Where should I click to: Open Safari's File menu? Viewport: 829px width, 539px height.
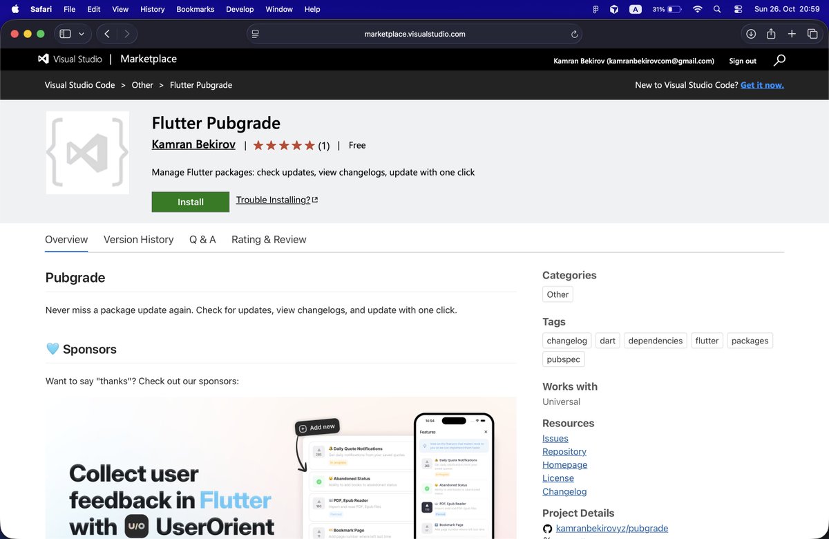click(69, 9)
